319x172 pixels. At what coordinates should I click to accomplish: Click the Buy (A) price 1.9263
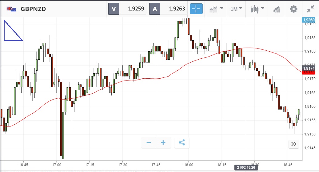coord(169,9)
